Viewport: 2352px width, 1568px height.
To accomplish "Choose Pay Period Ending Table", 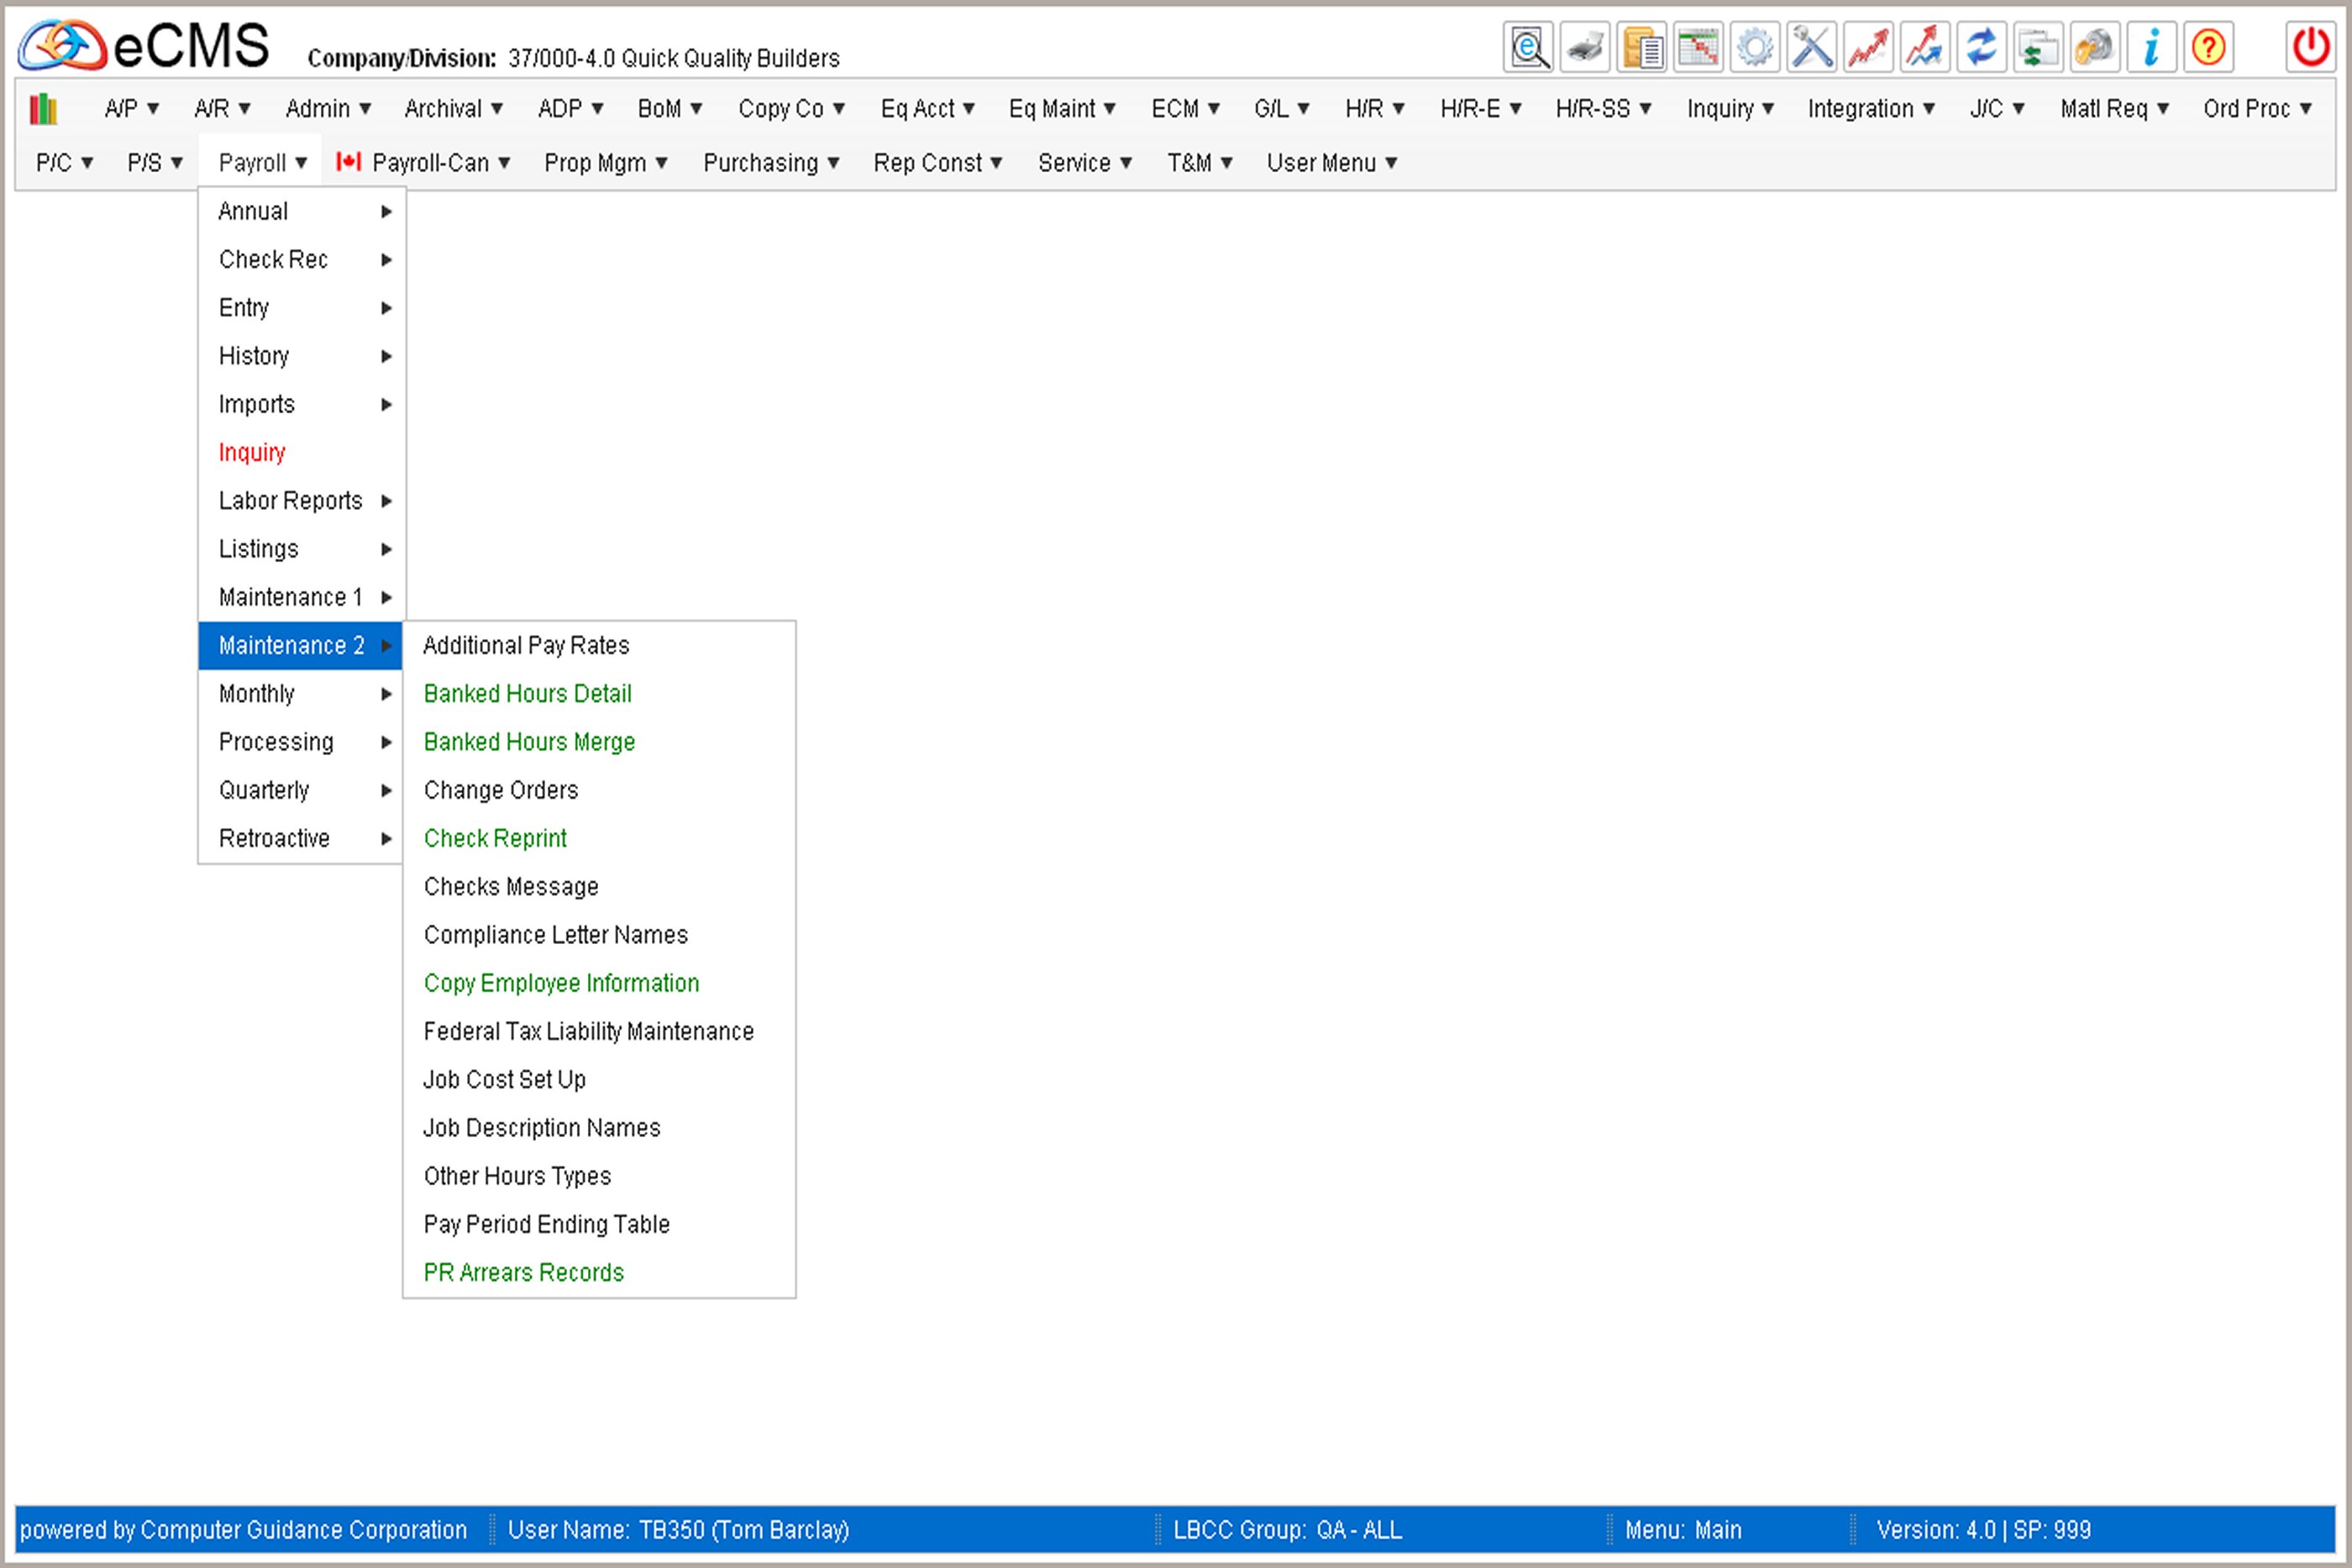I will click(546, 1225).
